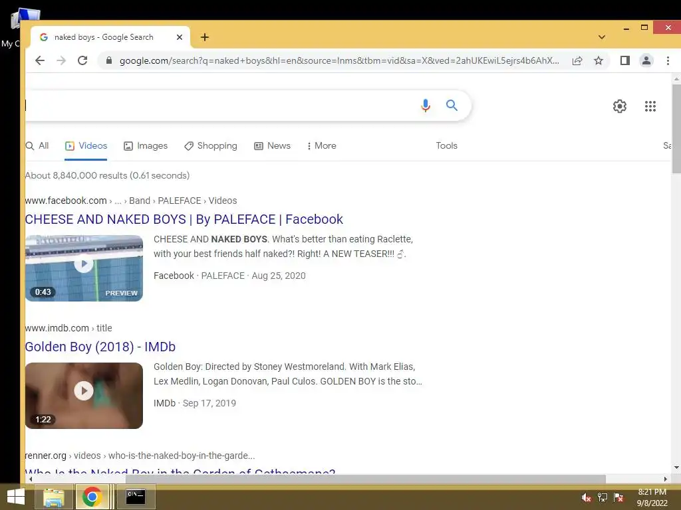Click the blue magnifier search button

452,106
